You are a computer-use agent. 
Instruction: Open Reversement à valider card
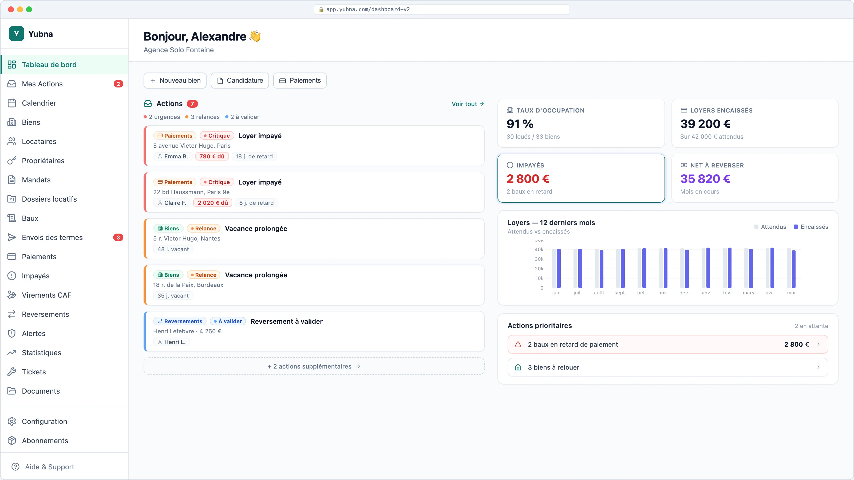314,331
